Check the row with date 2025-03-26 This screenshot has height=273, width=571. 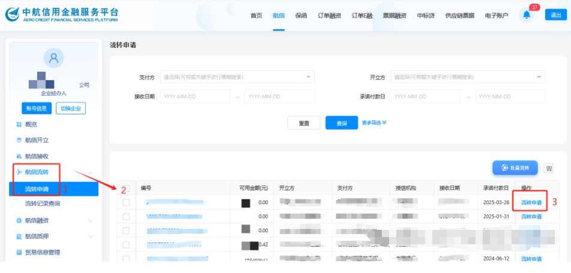tap(126, 202)
